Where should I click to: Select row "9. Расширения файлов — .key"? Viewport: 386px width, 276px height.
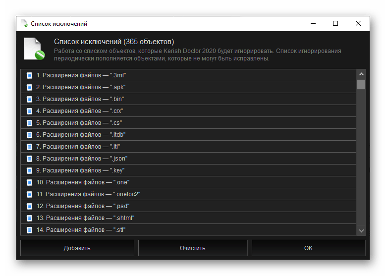(x=189, y=170)
